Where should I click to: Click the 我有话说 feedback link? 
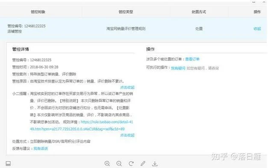tap(41, 148)
